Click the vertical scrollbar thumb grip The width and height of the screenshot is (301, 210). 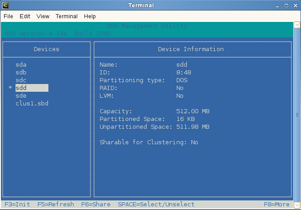297,115
